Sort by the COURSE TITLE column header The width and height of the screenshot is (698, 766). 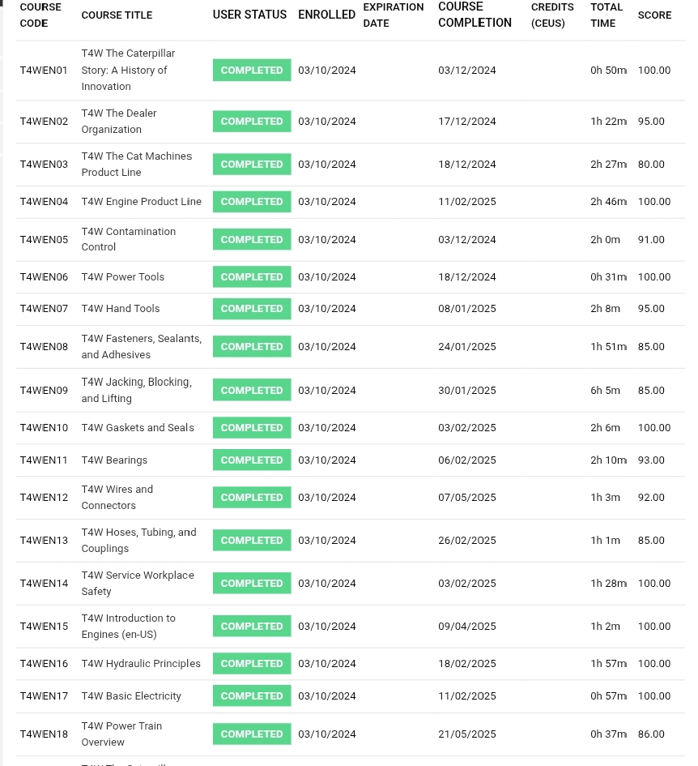(117, 15)
